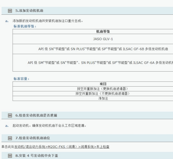Collapse section 7 检查发动机机油油位
The width and height of the screenshot is (173, 159).
pyautogui.click(x=10, y=138)
